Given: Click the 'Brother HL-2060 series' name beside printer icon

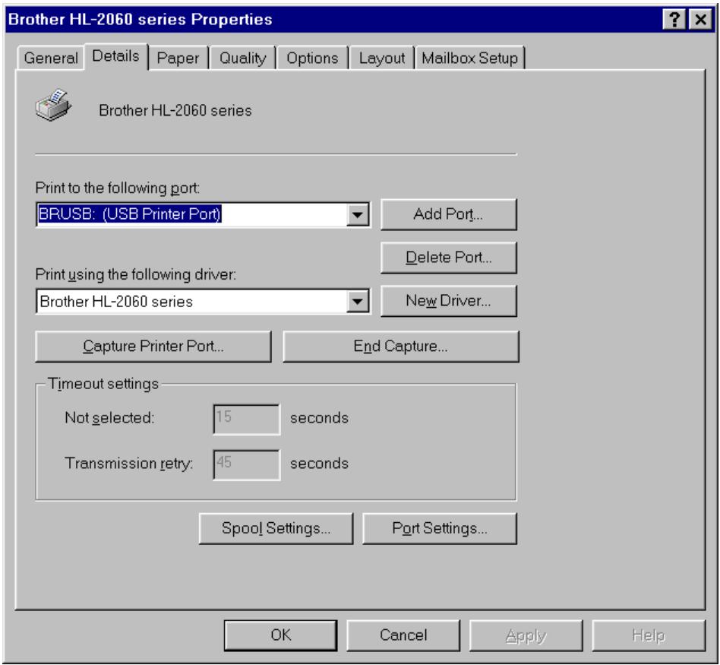Looking at the screenshot, I should click(175, 110).
